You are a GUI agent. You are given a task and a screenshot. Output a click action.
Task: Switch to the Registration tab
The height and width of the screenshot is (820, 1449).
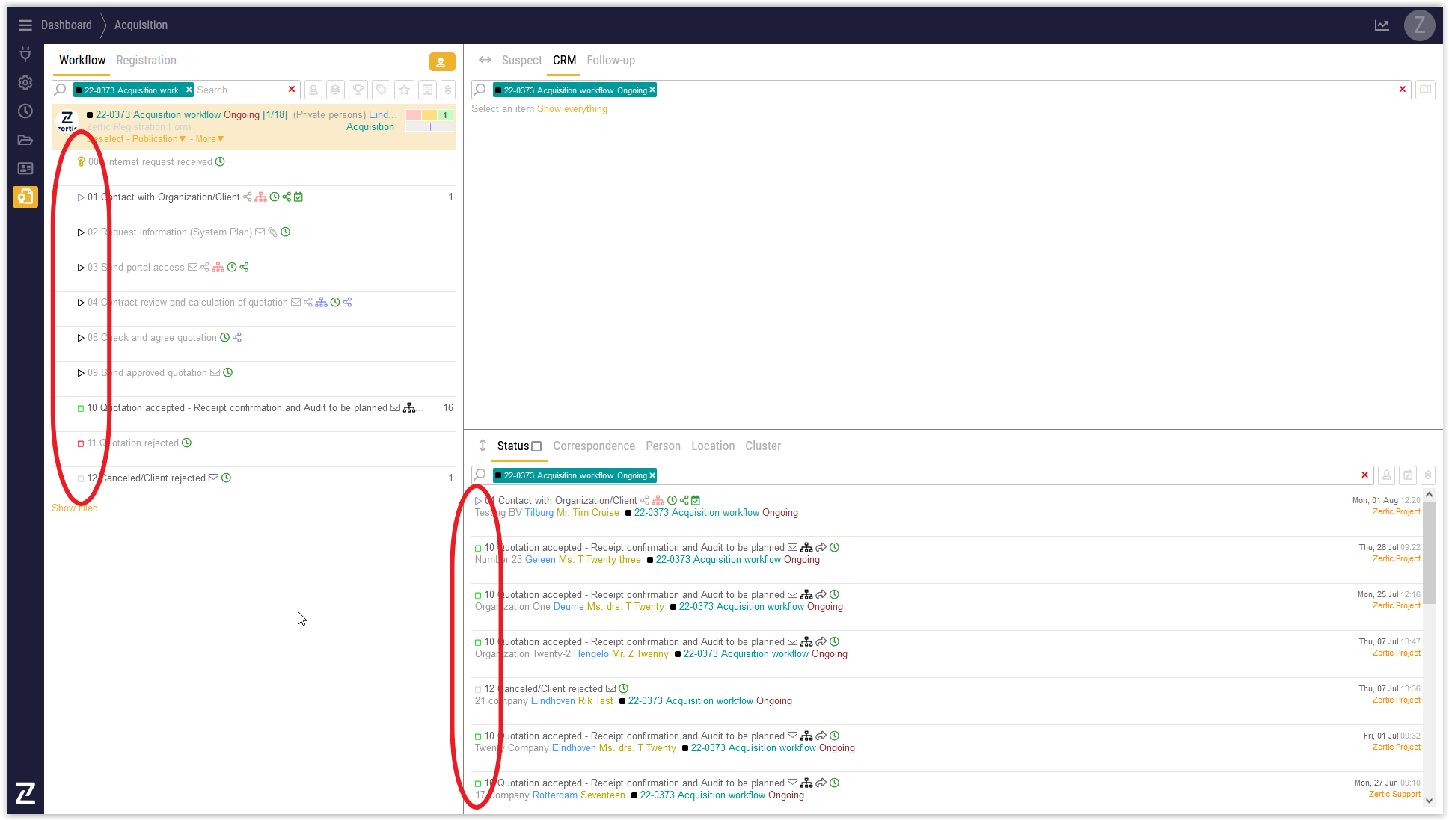tap(146, 61)
